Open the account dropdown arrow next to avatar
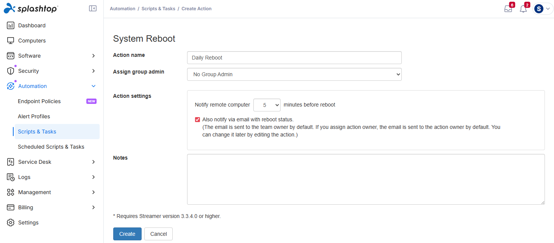Screen dimensions: 554x243 tap(548, 9)
